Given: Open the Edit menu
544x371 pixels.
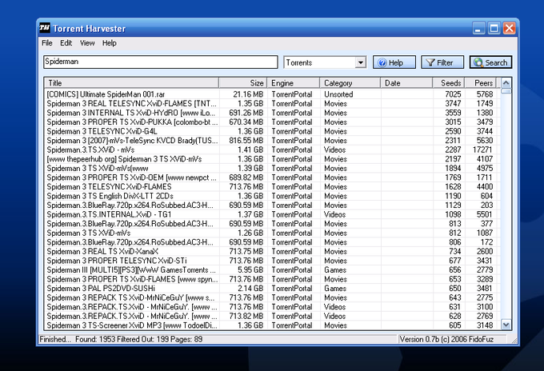Looking at the screenshot, I should [x=66, y=43].
